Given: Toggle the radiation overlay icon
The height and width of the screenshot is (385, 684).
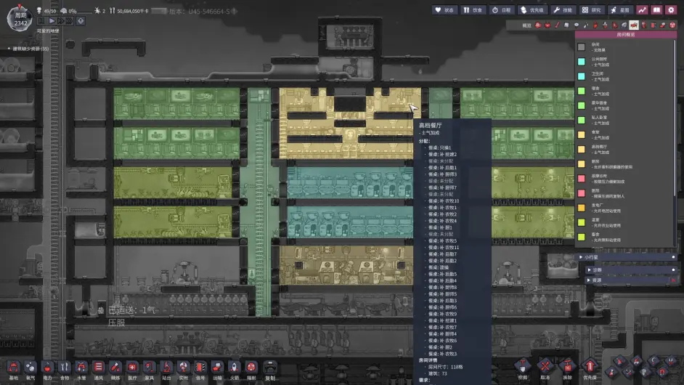Looking at the screenshot, I should (x=671, y=25).
